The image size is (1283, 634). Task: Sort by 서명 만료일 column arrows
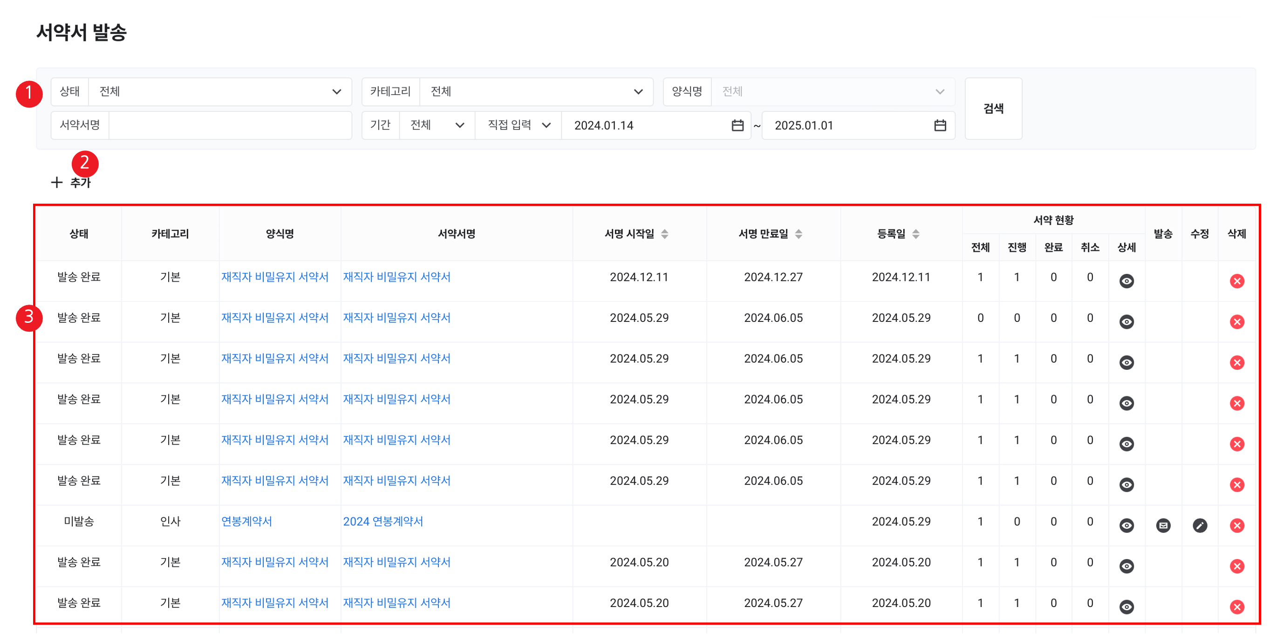798,234
